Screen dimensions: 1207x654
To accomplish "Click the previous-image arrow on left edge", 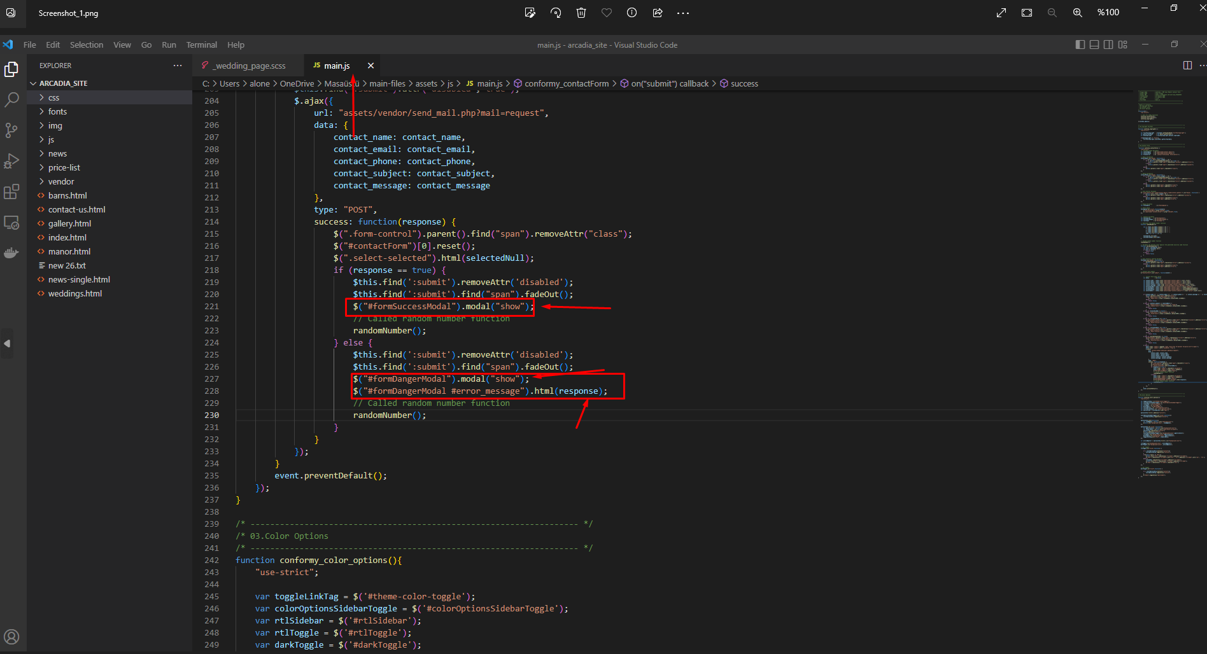I will pos(7,344).
